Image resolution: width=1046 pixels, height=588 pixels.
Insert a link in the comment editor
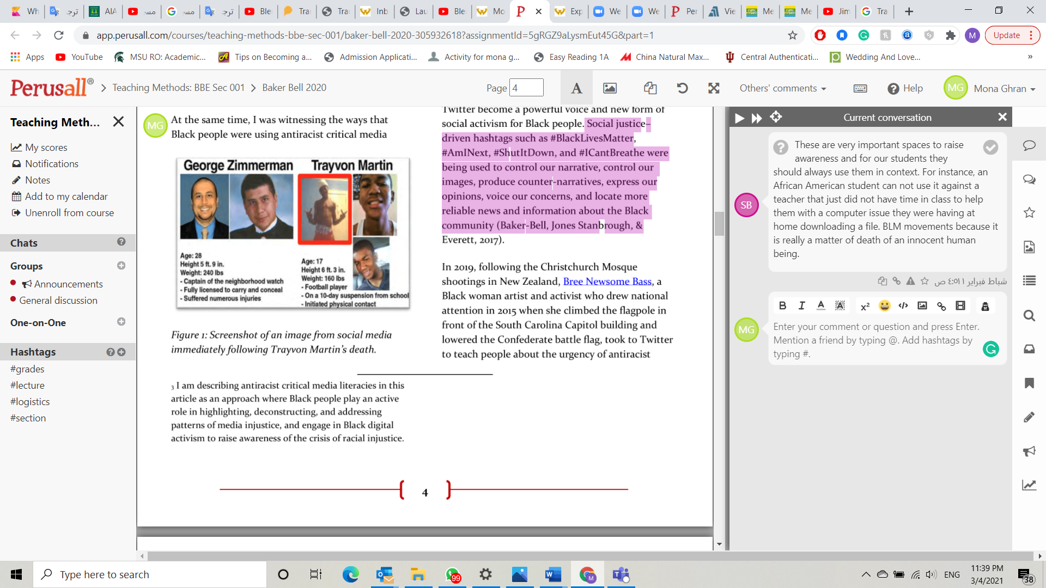(x=941, y=307)
